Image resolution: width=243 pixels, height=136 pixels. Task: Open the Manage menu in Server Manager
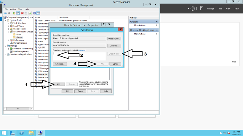210,9
